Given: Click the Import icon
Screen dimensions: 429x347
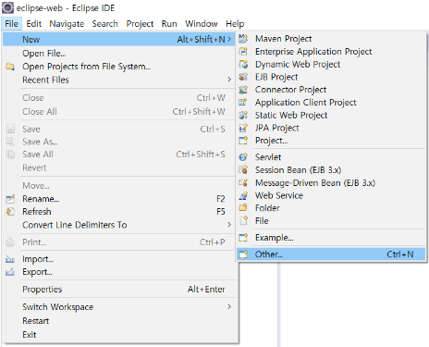Looking at the screenshot, I should point(10,259).
